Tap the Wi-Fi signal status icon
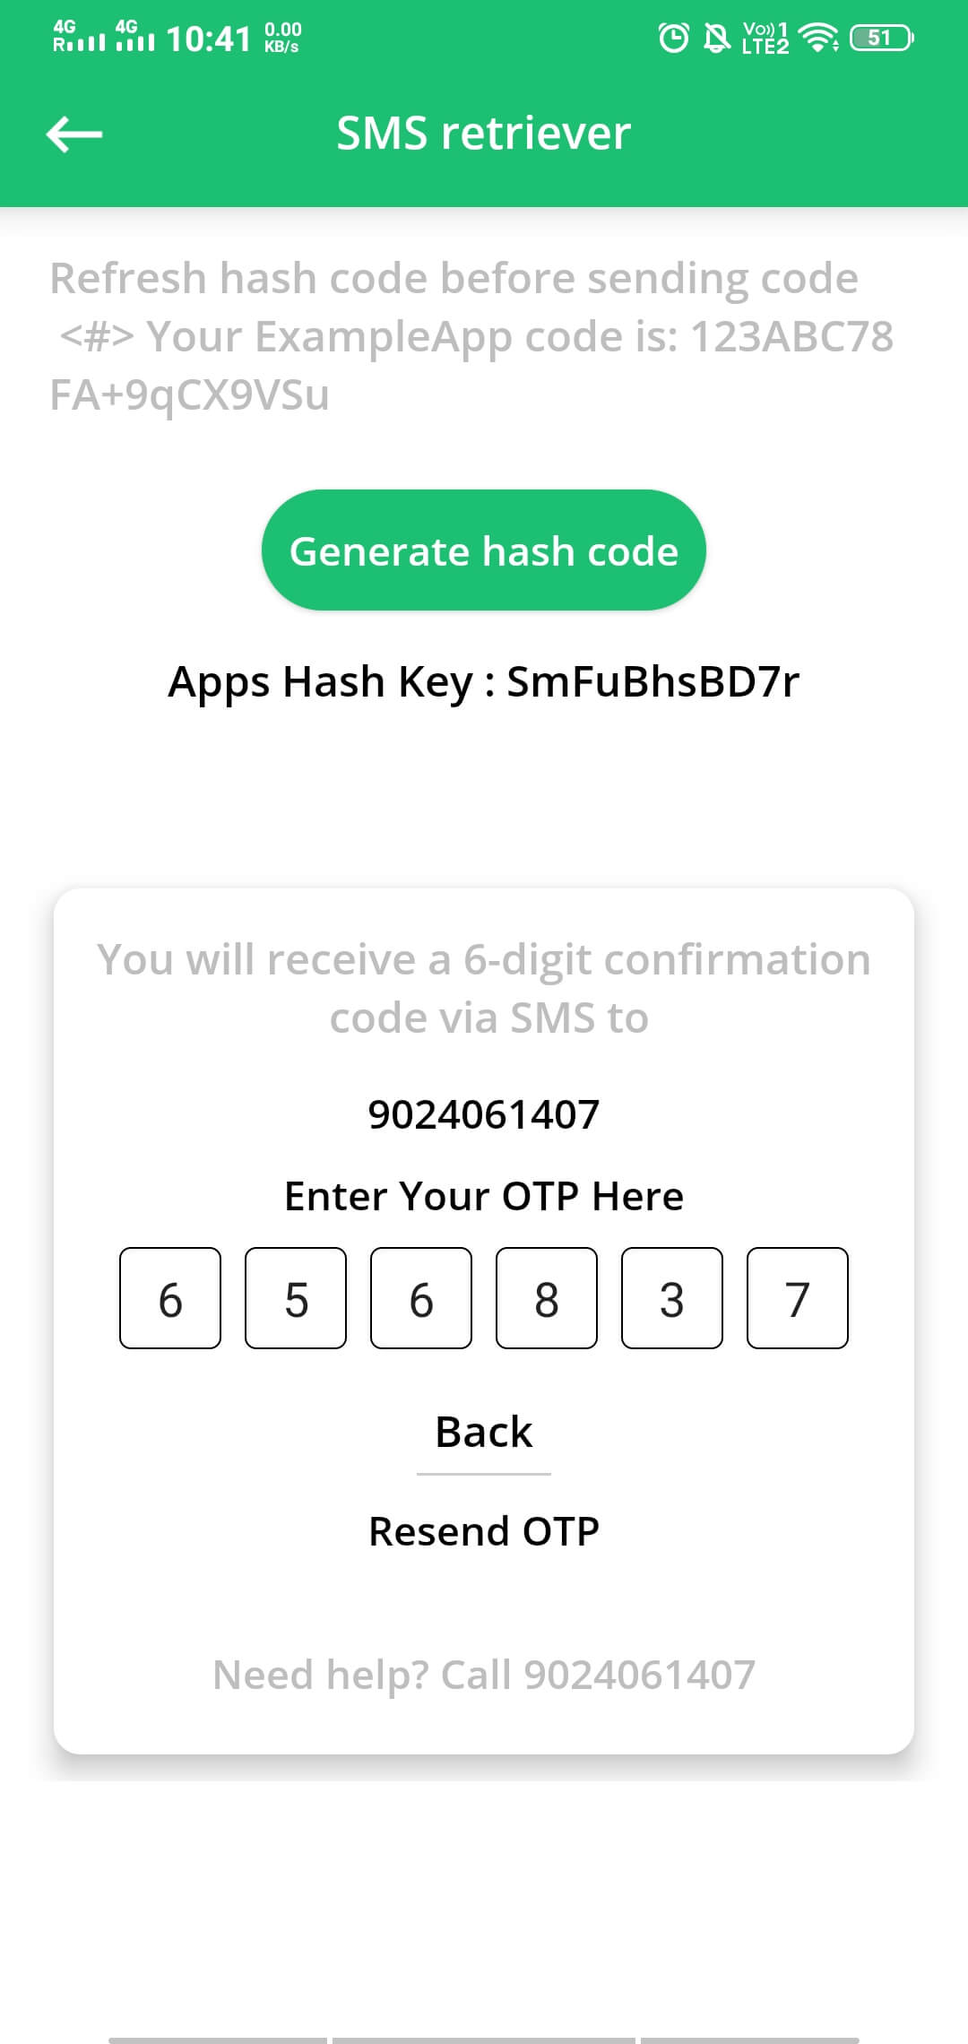Image resolution: width=968 pixels, height=2044 pixels. tap(819, 38)
